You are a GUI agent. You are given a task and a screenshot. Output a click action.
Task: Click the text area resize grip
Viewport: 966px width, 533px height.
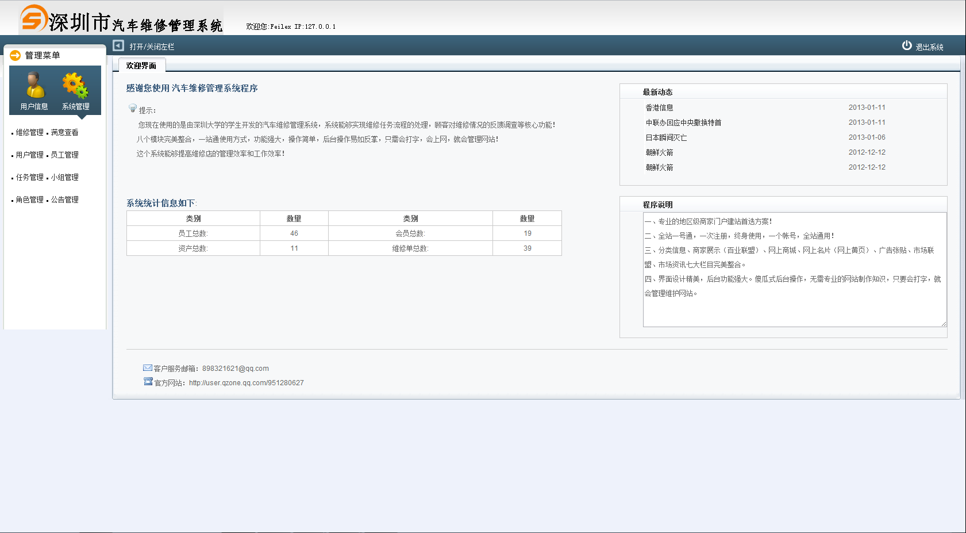943,324
